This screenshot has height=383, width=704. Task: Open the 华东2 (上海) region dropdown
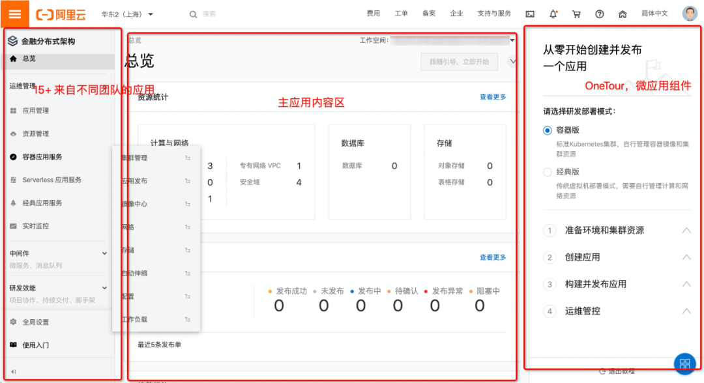(127, 13)
